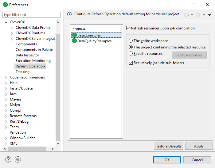Image resolution: width=215 pixels, height=168 pixels.
Task: Click the Help question mark icon
Action: [8, 159]
